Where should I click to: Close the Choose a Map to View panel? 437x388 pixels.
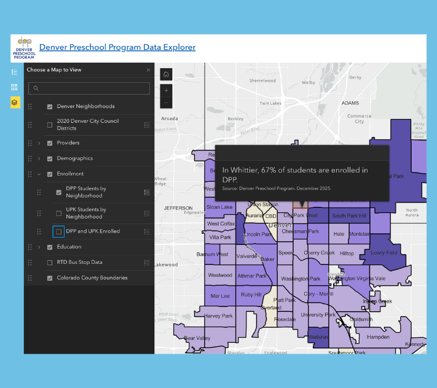tap(148, 70)
